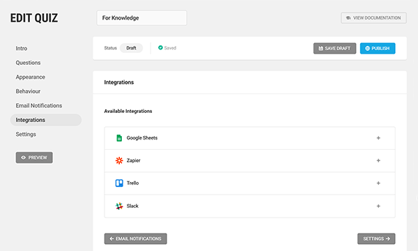Open Email Notifications in sidebar
Viewport: 418px width, 251px height.
[x=39, y=105]
